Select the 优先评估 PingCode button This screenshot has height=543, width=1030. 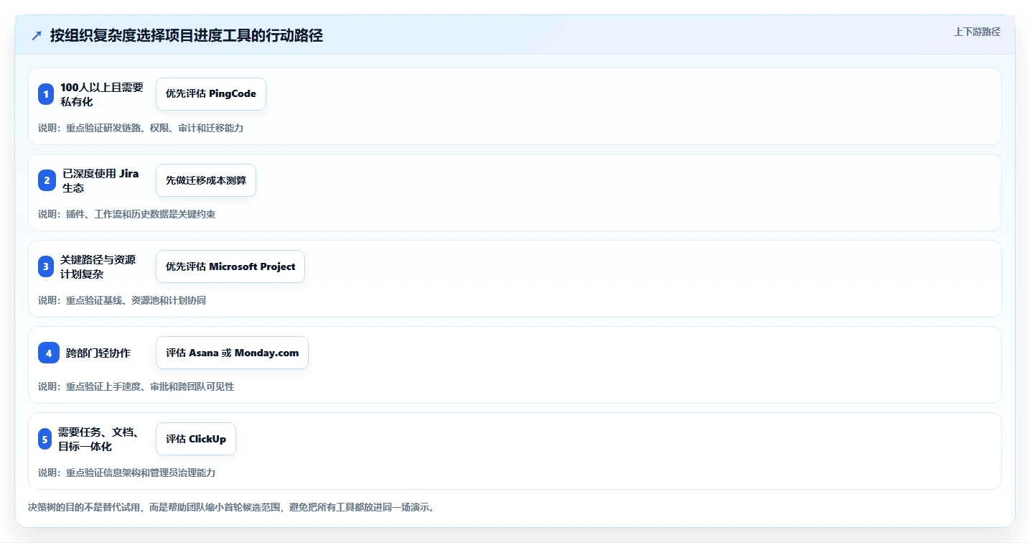(211, 94)
